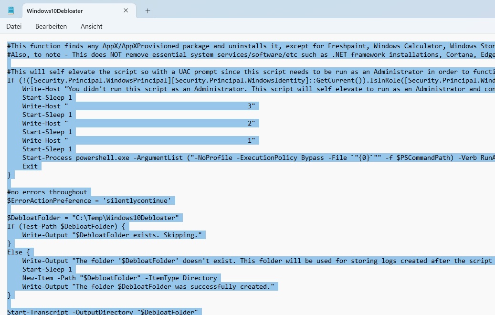The width and height of the screenshot is (495, 315).
Task: Click the Start-Transcript -OutputDirectory line
Action: click(x=102, y=312)
